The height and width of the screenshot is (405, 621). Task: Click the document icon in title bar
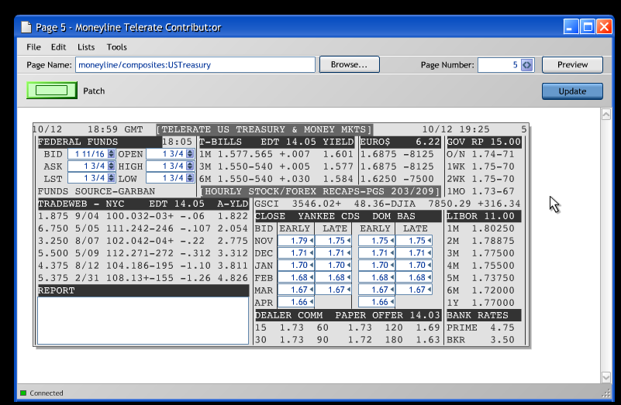click(x=26, y=27)
